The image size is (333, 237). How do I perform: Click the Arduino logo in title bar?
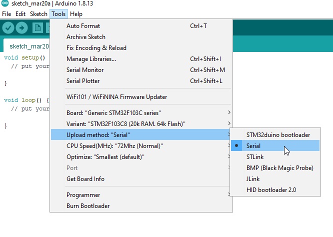(x=5, y=3)
